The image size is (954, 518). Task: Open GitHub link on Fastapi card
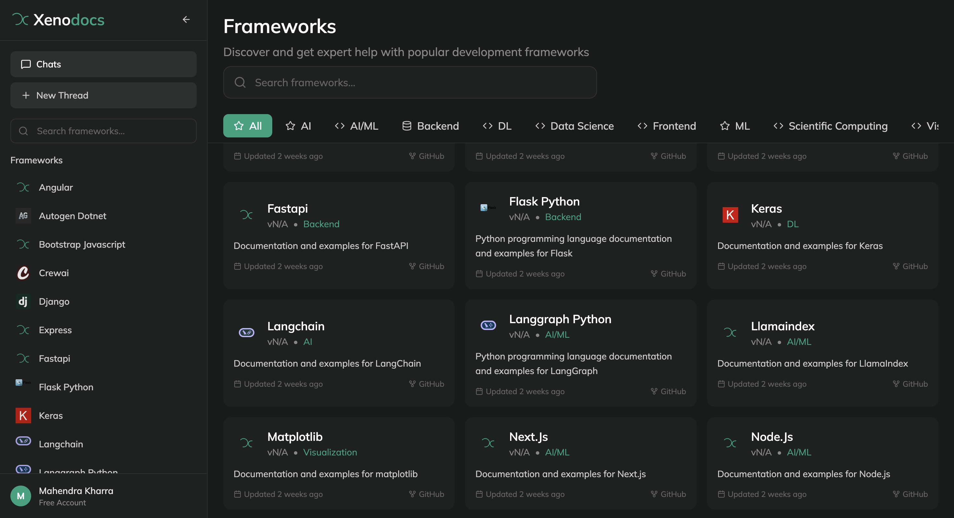427,266
